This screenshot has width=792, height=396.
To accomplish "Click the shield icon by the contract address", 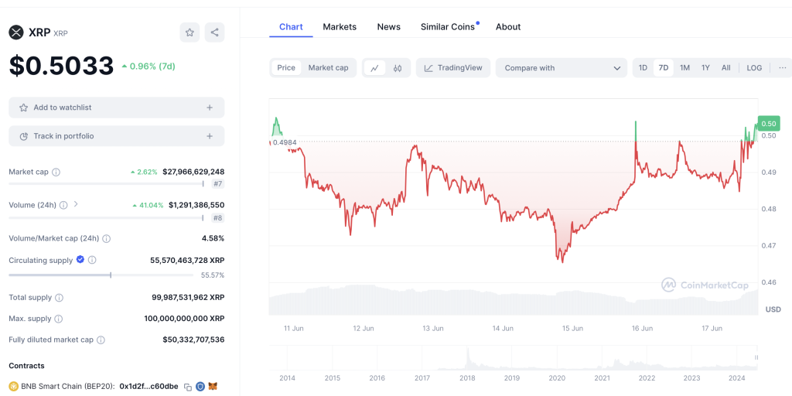I will 200,387.
